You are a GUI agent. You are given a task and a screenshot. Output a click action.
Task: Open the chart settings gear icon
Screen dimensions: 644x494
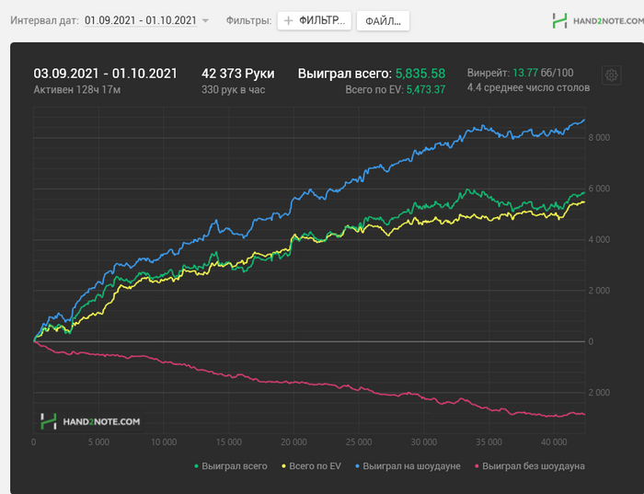(x=611, y=75)
